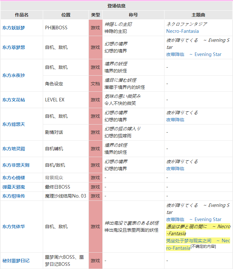Select the 背景观众 cell
Viewport: 233px width, 269px height.
(66, 178)
